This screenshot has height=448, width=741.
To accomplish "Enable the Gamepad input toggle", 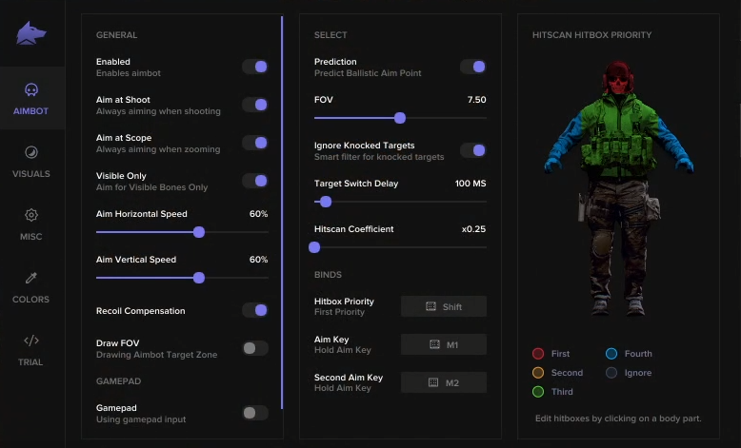I will pos(254,413).
